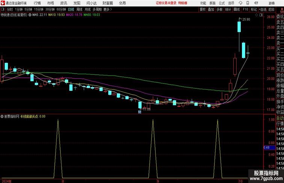Click the MA10: 19.93 label

click(56, 15)
